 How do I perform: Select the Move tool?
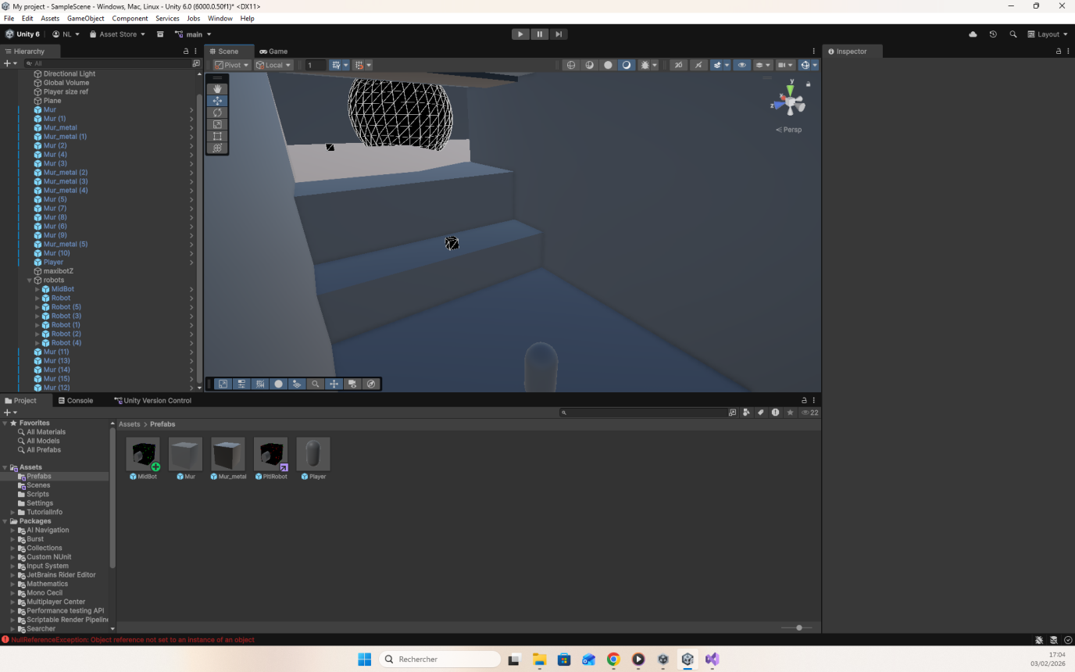pyautogui.click(x=217, y=101)
